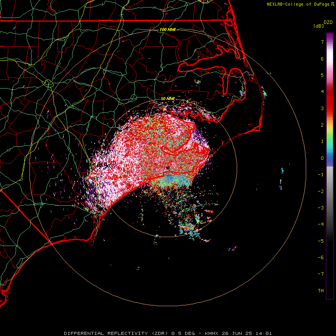The height and width of the screenshot is (336, 336).
Task: Click the purple top of the color bar
Action: click(330, 36)
